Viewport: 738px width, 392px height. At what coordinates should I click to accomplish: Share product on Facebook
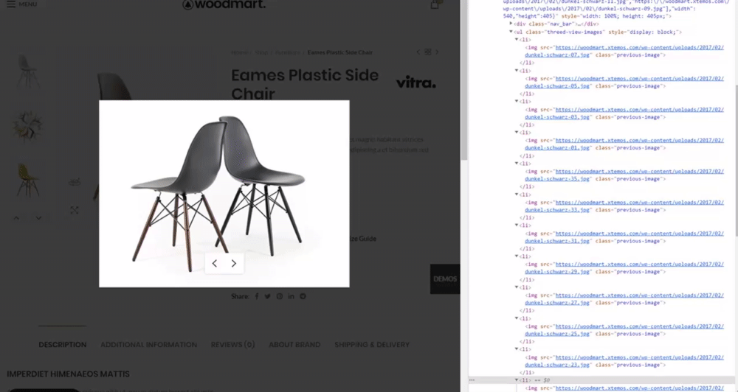[257, 296]
